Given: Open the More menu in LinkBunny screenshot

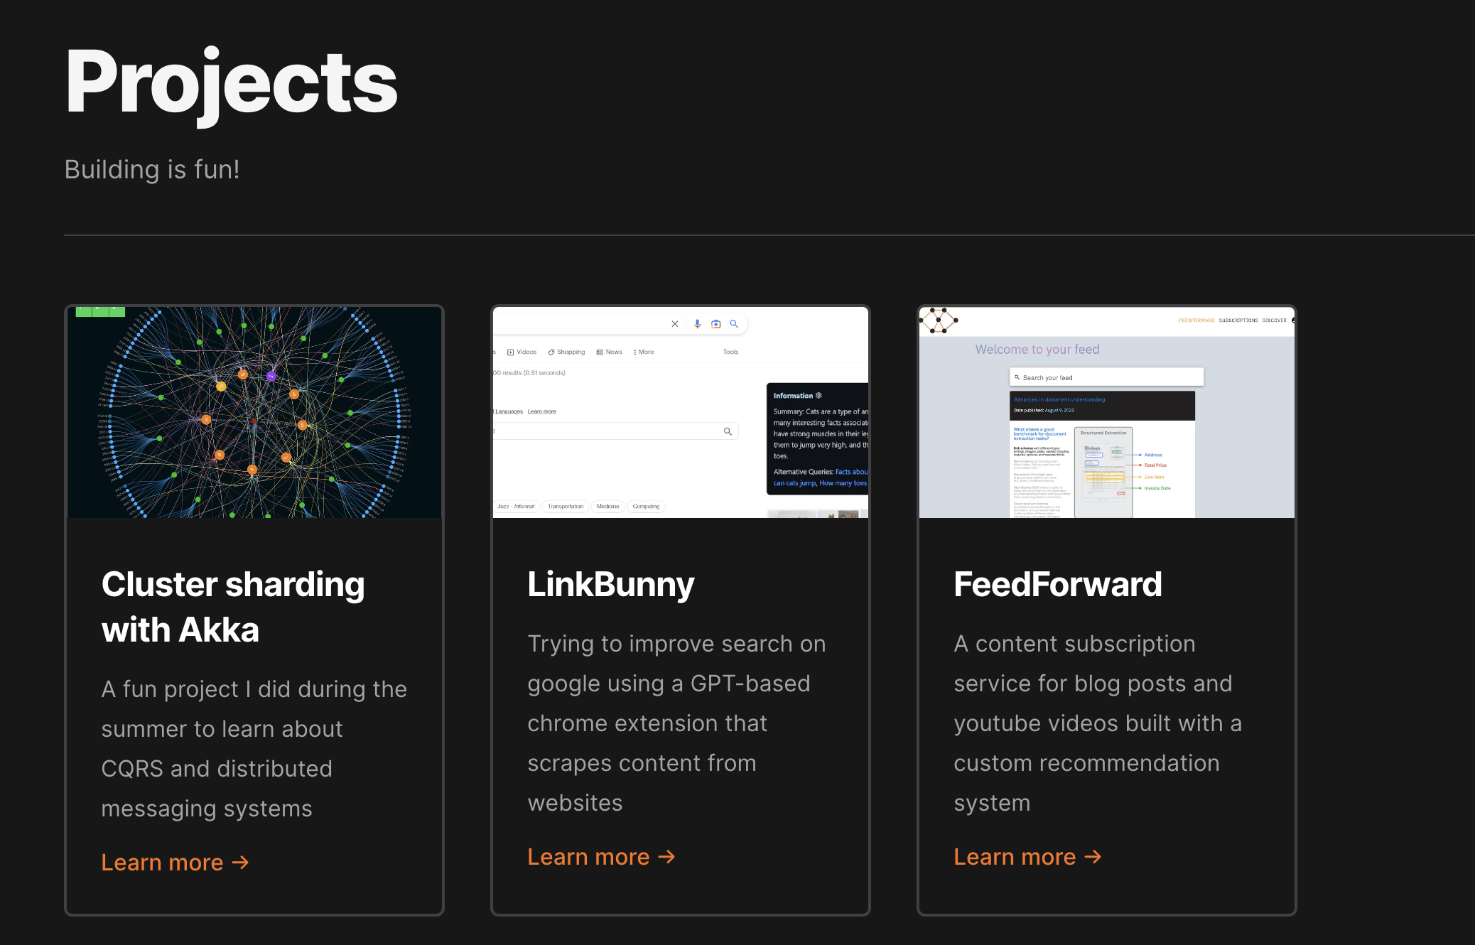Looking at the screenshot, I should [644, 352].
